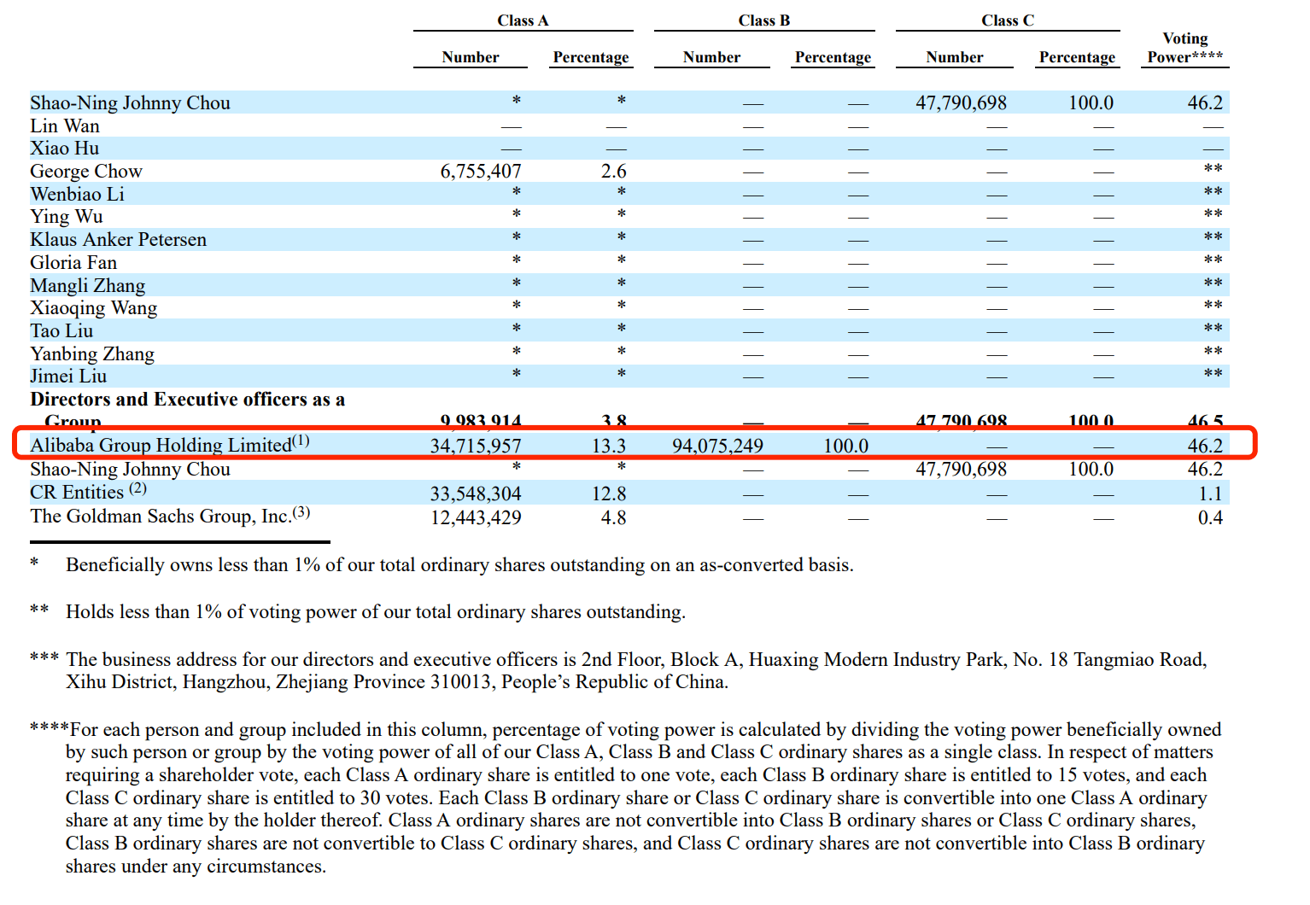The width and height of the screenshot is (1310, 905).
Task: Click Alibaba's 34,715,957 Class A shares
Action: click(x=475, y=446)
